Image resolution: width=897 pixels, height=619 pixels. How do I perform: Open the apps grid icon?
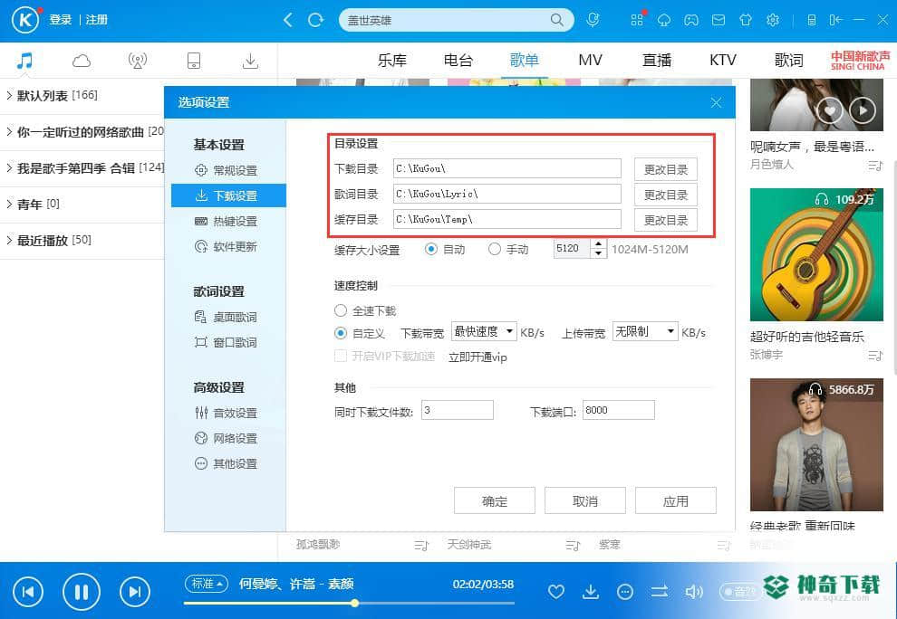[637, 20]
